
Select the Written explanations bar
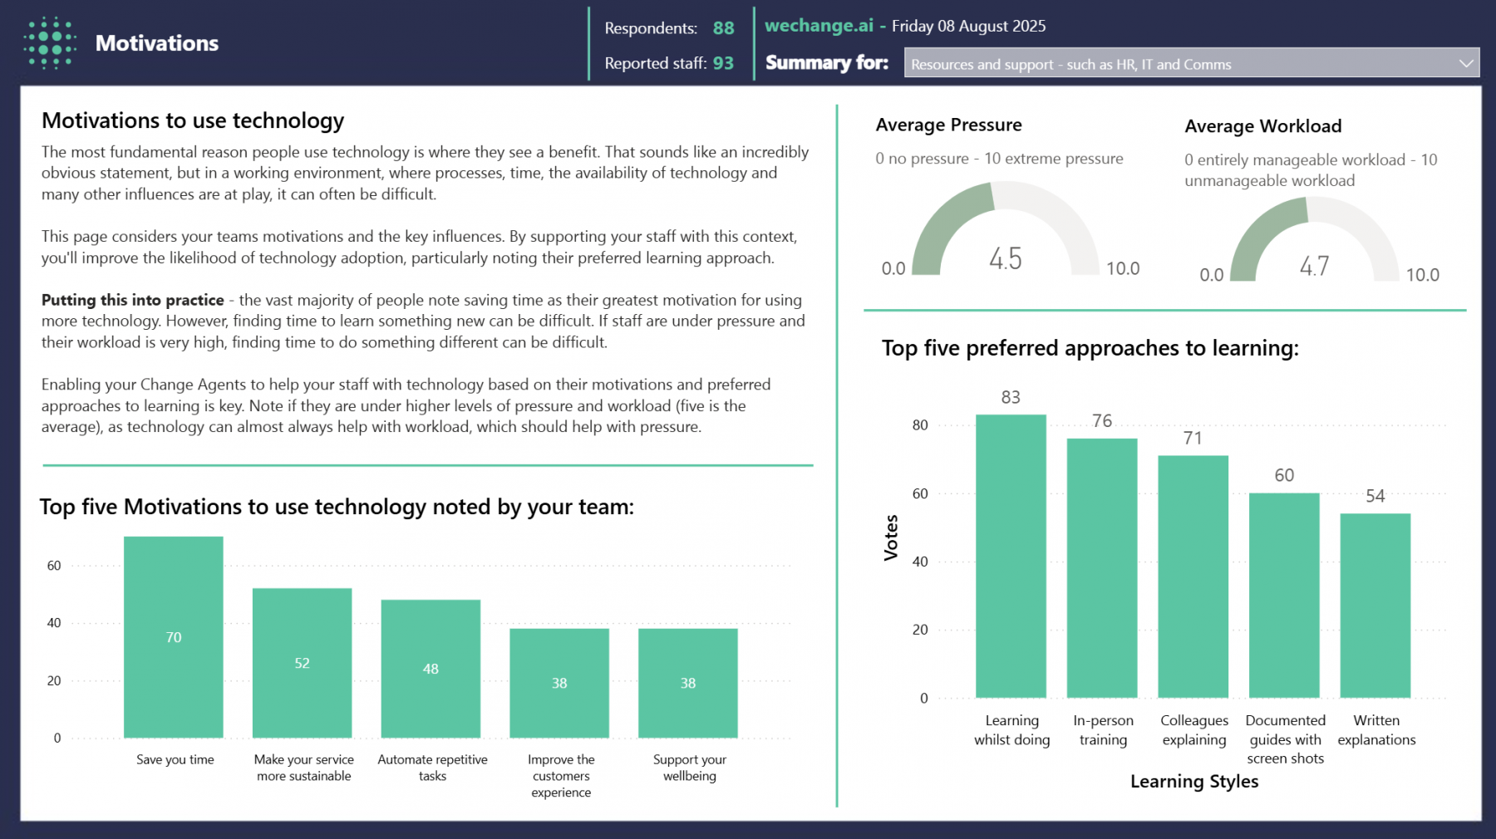(1375, 606)
